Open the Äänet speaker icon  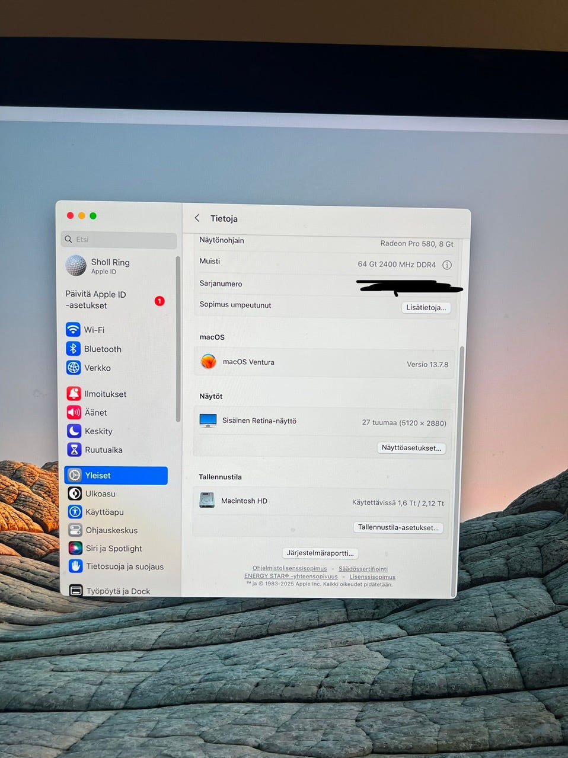pos(74,412)
